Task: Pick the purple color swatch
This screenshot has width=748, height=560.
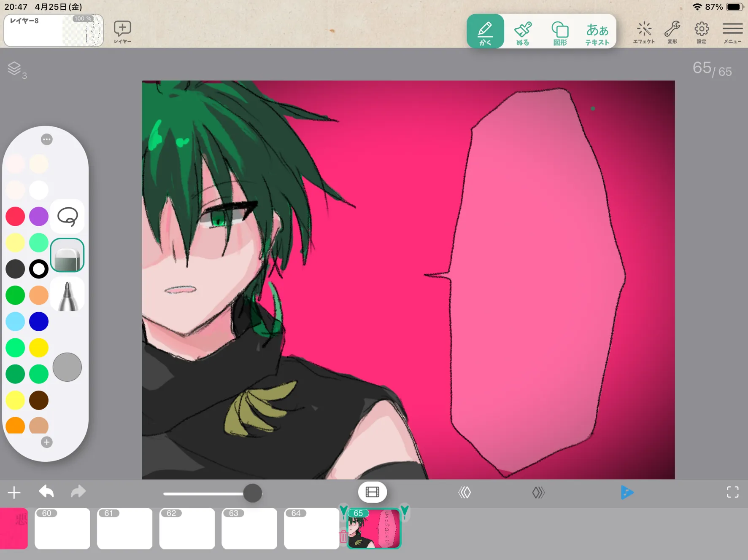Action: point(39,216)
